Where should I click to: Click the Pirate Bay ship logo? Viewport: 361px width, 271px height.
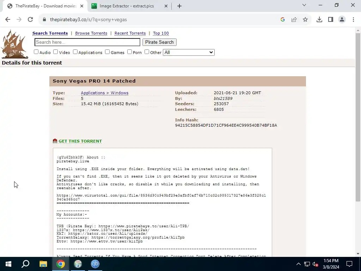pos(14,44)
